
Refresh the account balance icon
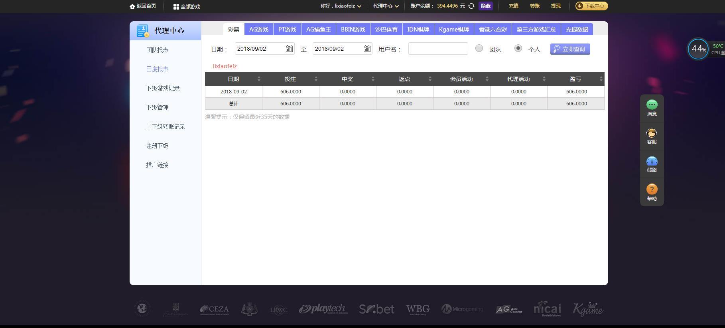coord(471,6)
